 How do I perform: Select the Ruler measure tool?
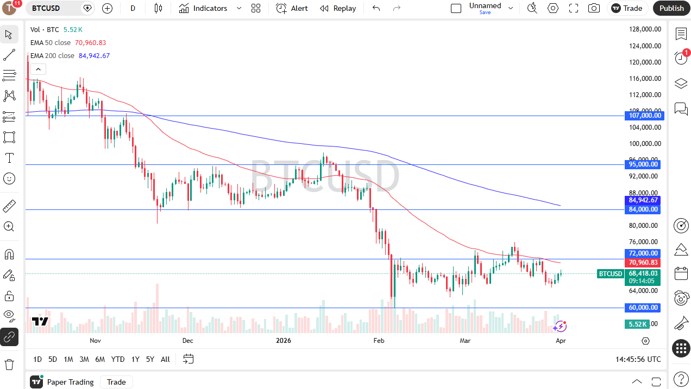point(9,206)
